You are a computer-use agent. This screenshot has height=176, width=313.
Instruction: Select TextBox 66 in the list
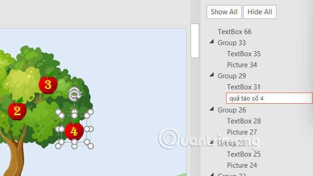click(234, 32)
